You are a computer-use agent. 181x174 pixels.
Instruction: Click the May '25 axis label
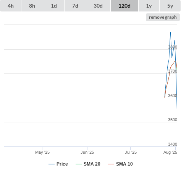click(42, 152)
